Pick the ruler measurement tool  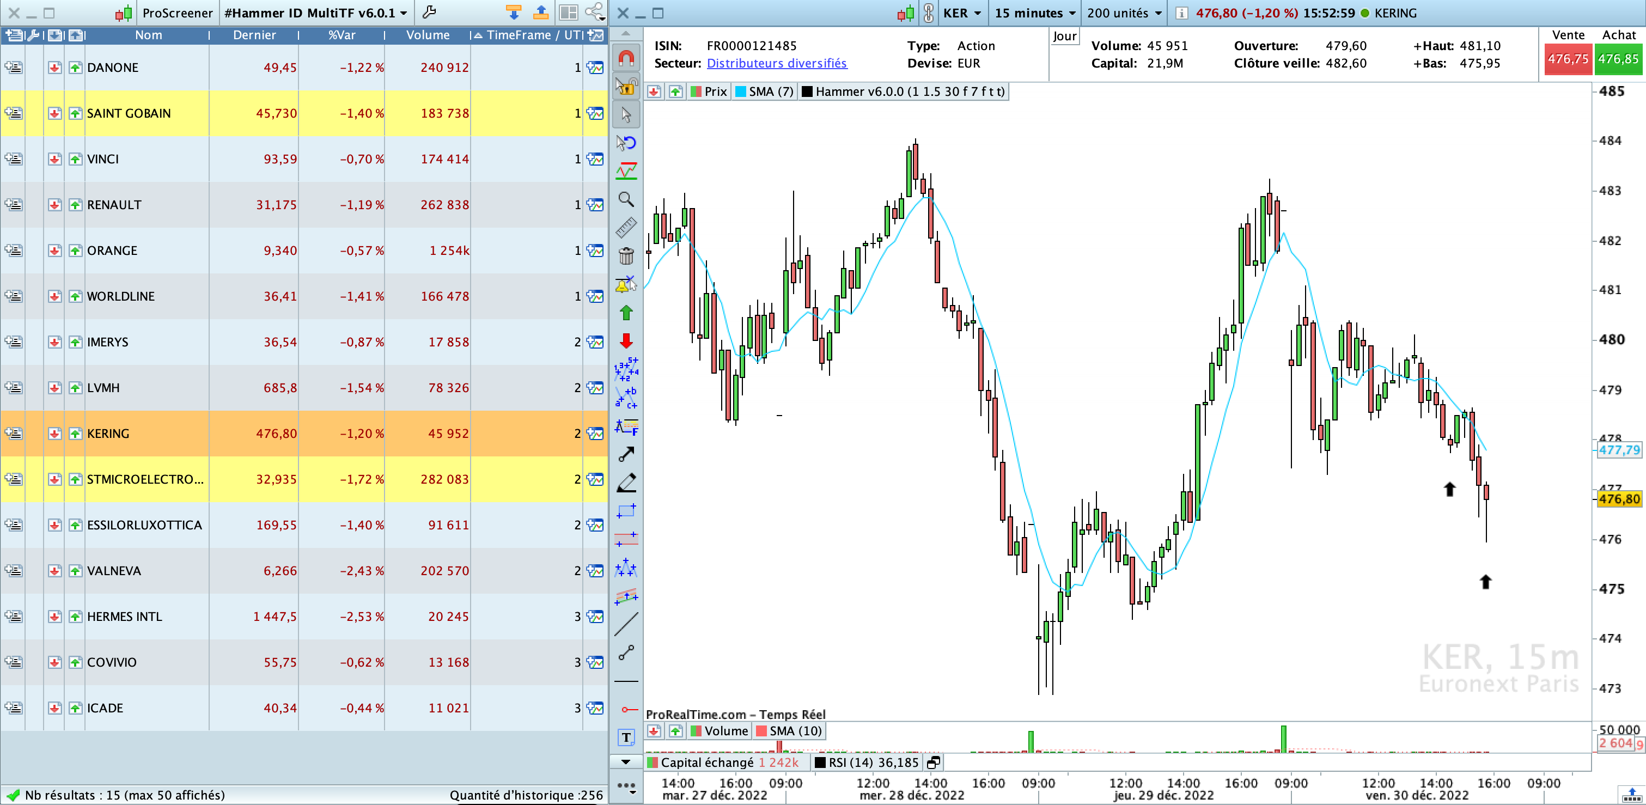pos(626,228)
